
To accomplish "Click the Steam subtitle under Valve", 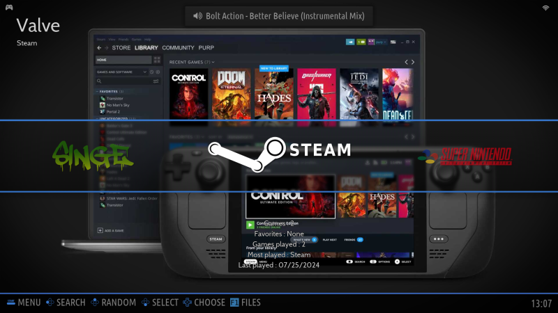I will pyautogui.click(x=27, y=43).
